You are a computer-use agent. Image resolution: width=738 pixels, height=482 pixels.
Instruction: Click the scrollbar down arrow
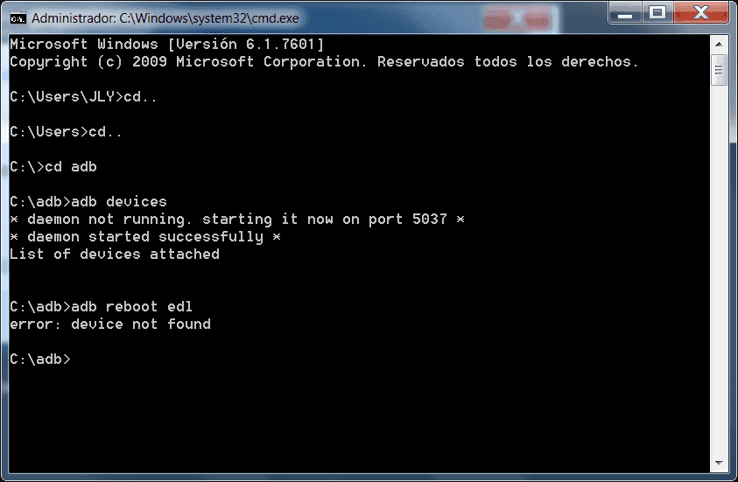[x=719, y=463]
